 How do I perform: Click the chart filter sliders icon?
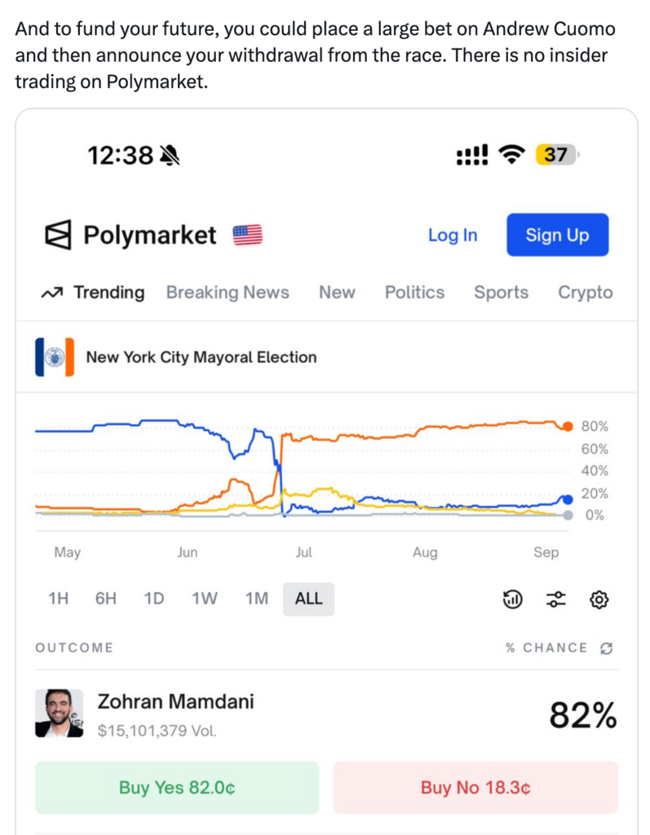[556, 600]
